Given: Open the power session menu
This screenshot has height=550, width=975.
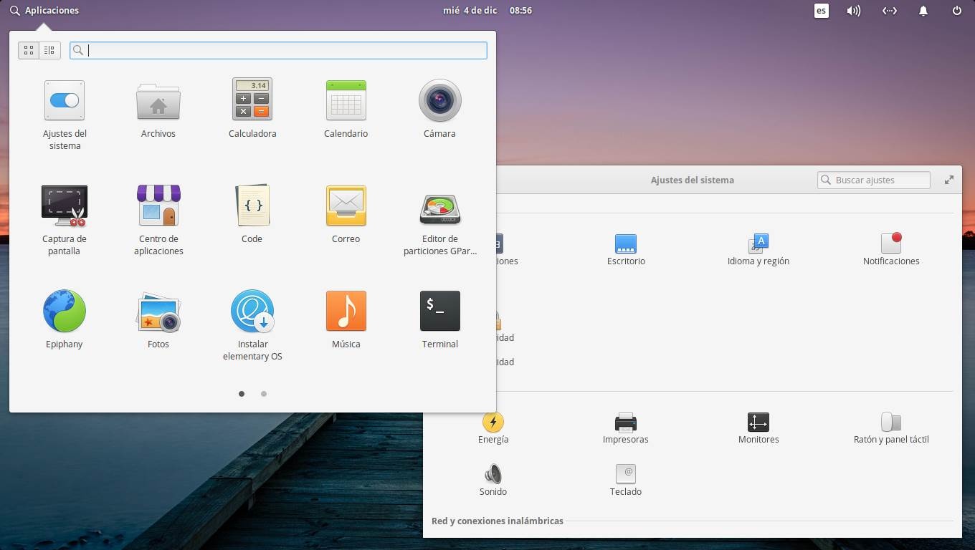Looking at the screenshot, I should (956, 11).
